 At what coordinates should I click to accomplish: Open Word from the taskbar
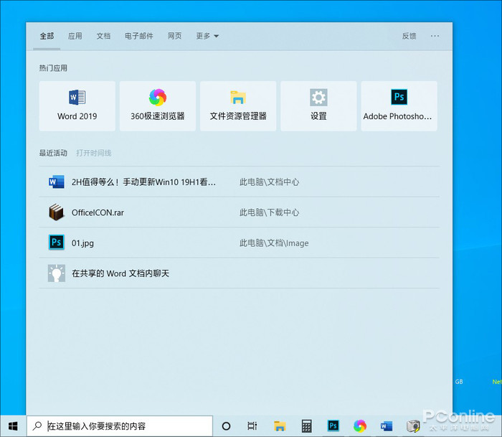click(387, 426)
